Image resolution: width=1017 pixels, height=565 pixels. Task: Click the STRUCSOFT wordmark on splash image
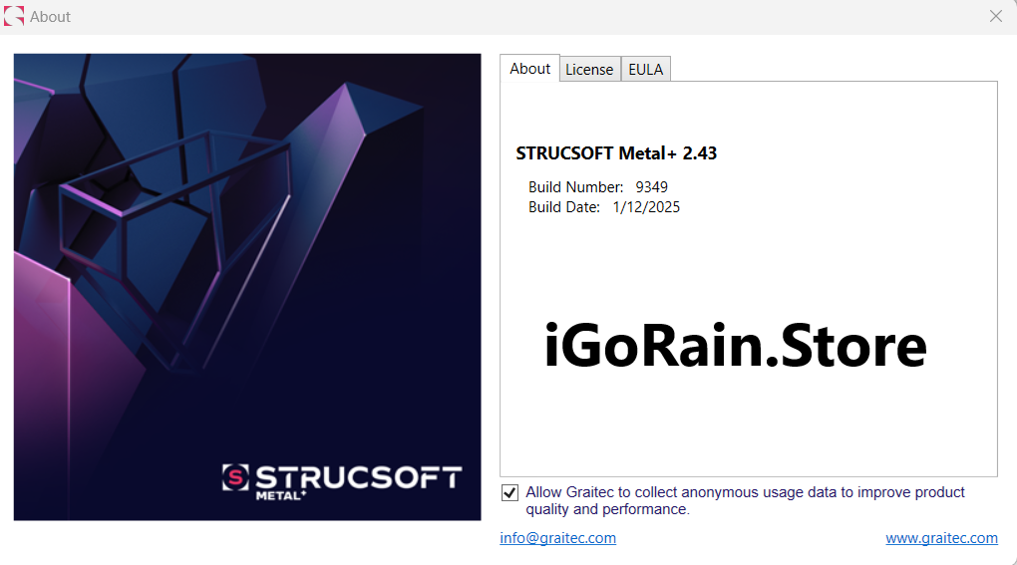[x=358, y=476]
